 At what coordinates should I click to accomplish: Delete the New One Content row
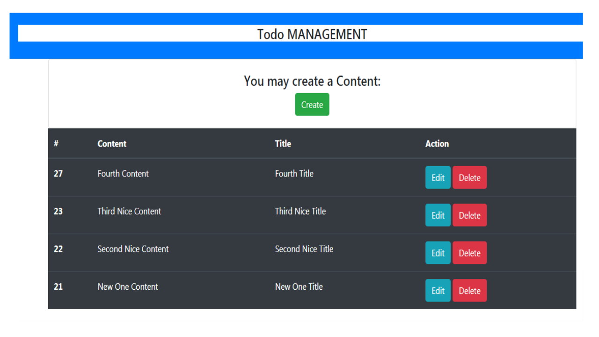[x=469, y=290]
